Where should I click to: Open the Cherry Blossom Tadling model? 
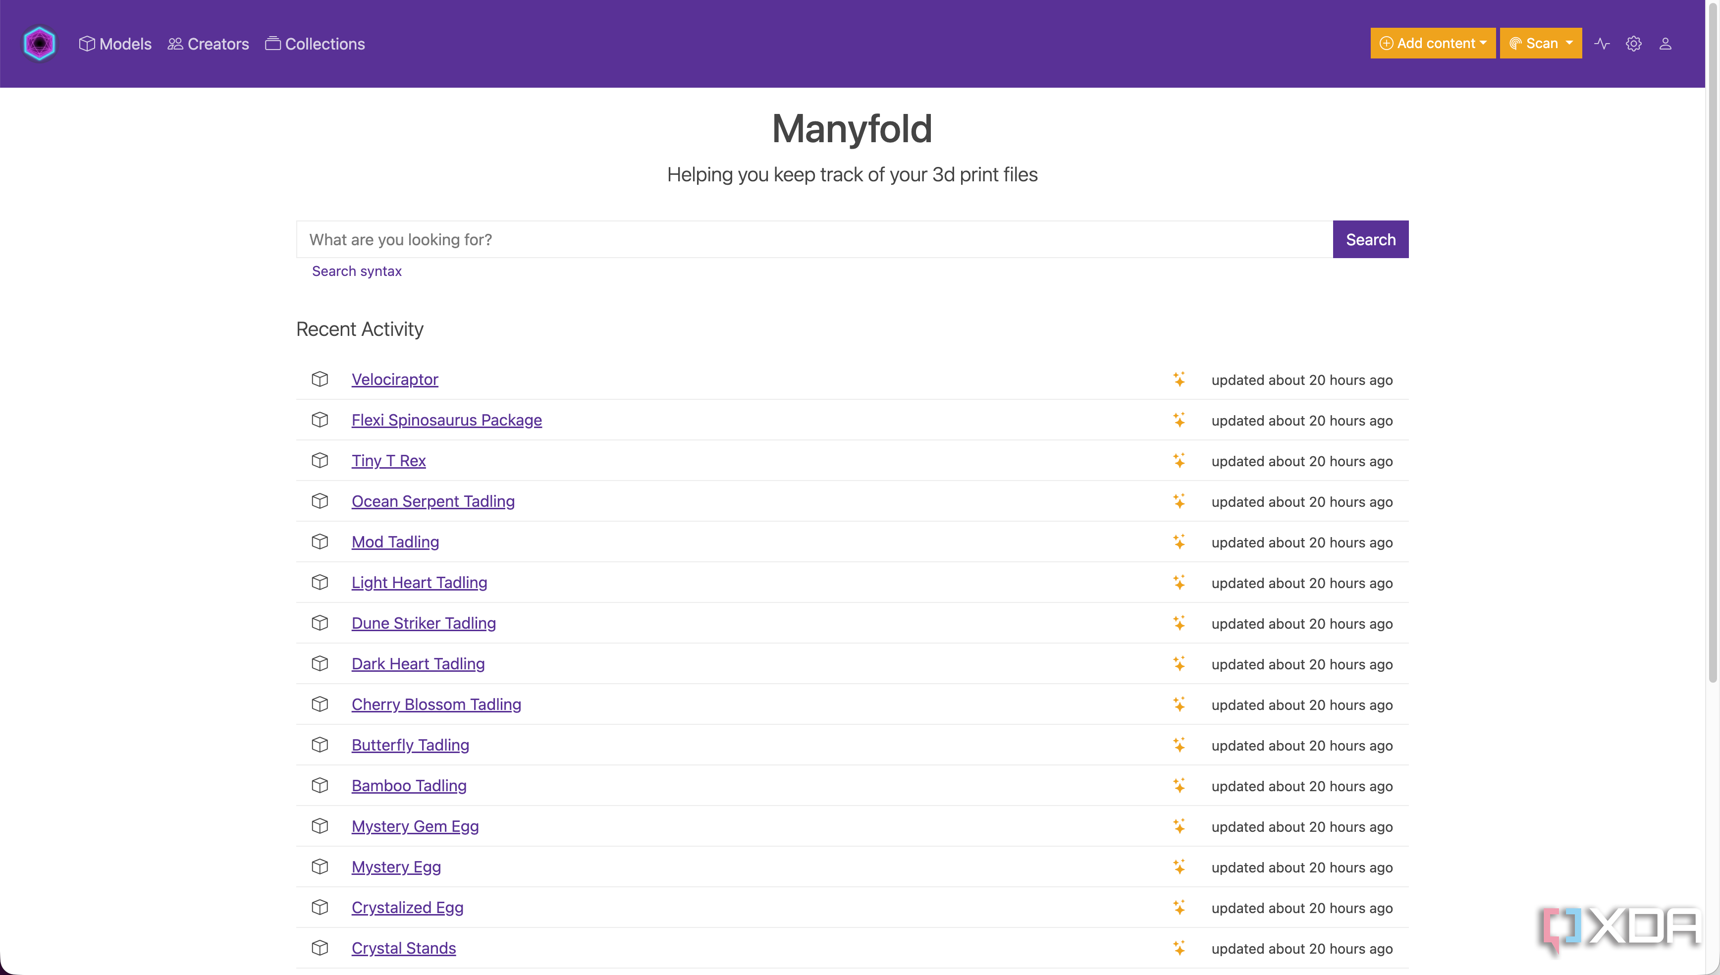pyautogui.click(x=436, y=704)
